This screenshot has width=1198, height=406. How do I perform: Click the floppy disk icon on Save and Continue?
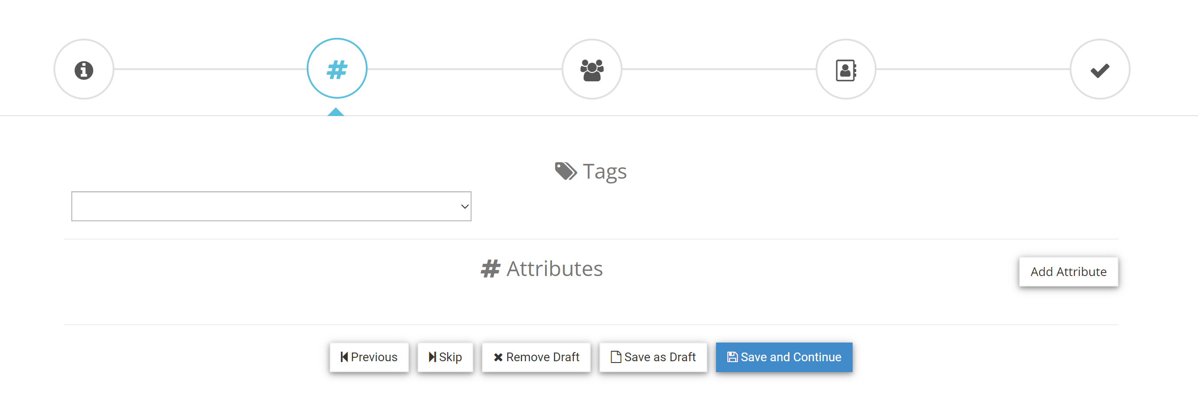pos(732,357)
